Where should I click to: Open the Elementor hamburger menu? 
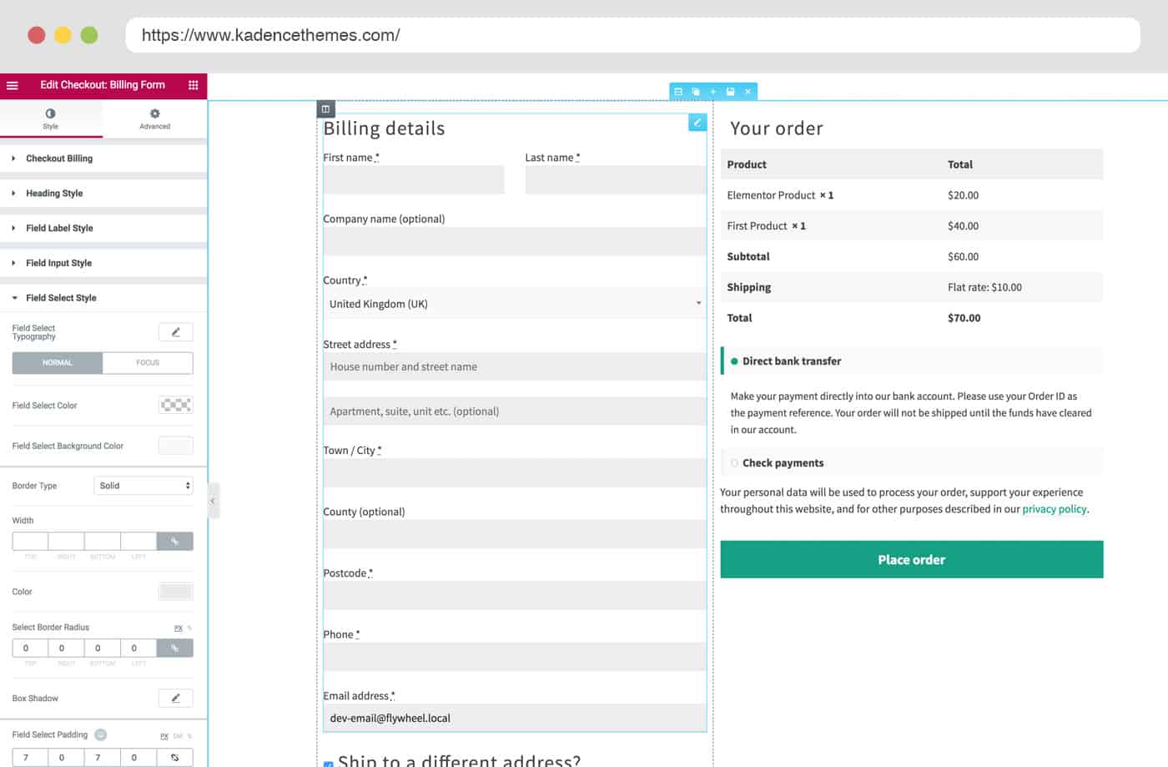pos(13,85)
